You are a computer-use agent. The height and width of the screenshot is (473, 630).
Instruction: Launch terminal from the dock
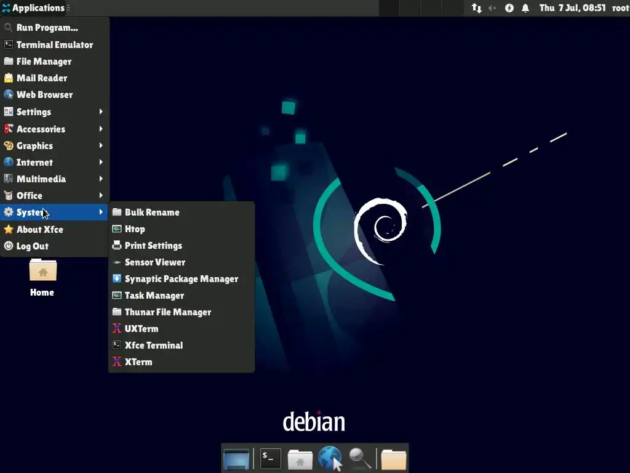point(271,458)
